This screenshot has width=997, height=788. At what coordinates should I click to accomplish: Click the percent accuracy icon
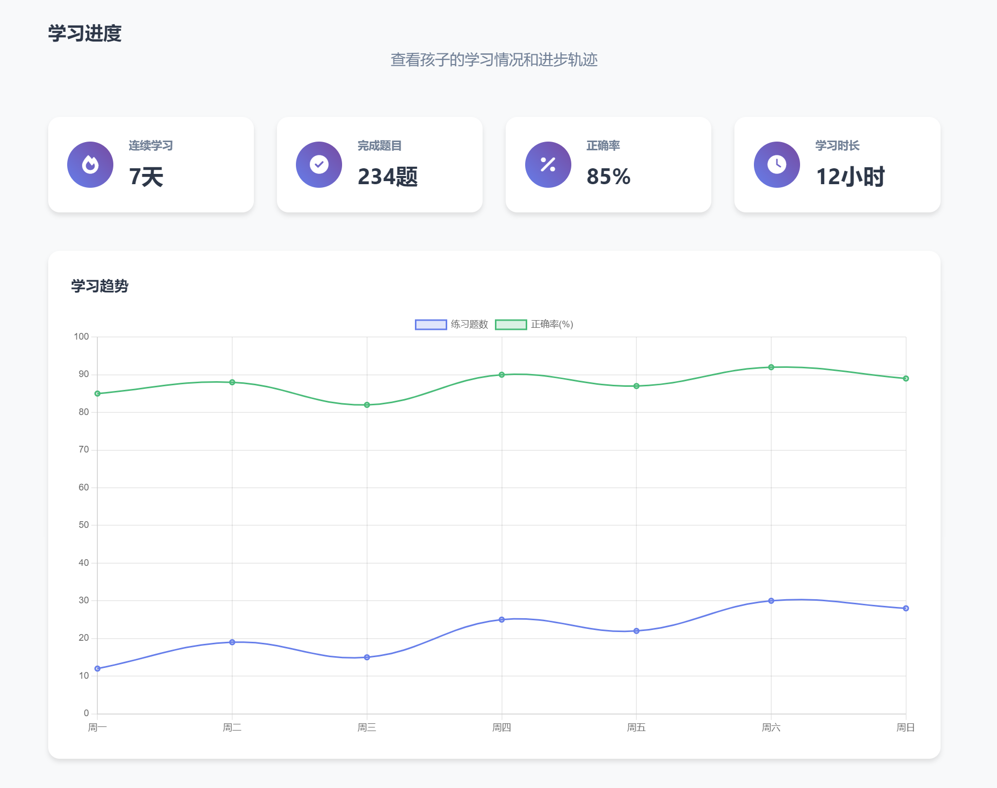point(548,165)
